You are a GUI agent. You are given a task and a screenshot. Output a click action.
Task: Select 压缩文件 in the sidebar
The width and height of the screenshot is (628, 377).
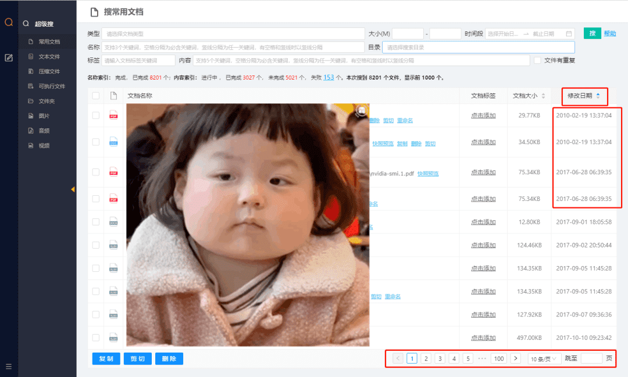click(47, 71)
